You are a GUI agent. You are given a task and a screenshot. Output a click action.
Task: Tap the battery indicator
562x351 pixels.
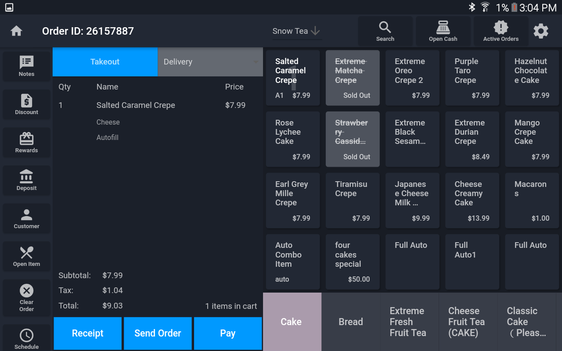point(514,7)
